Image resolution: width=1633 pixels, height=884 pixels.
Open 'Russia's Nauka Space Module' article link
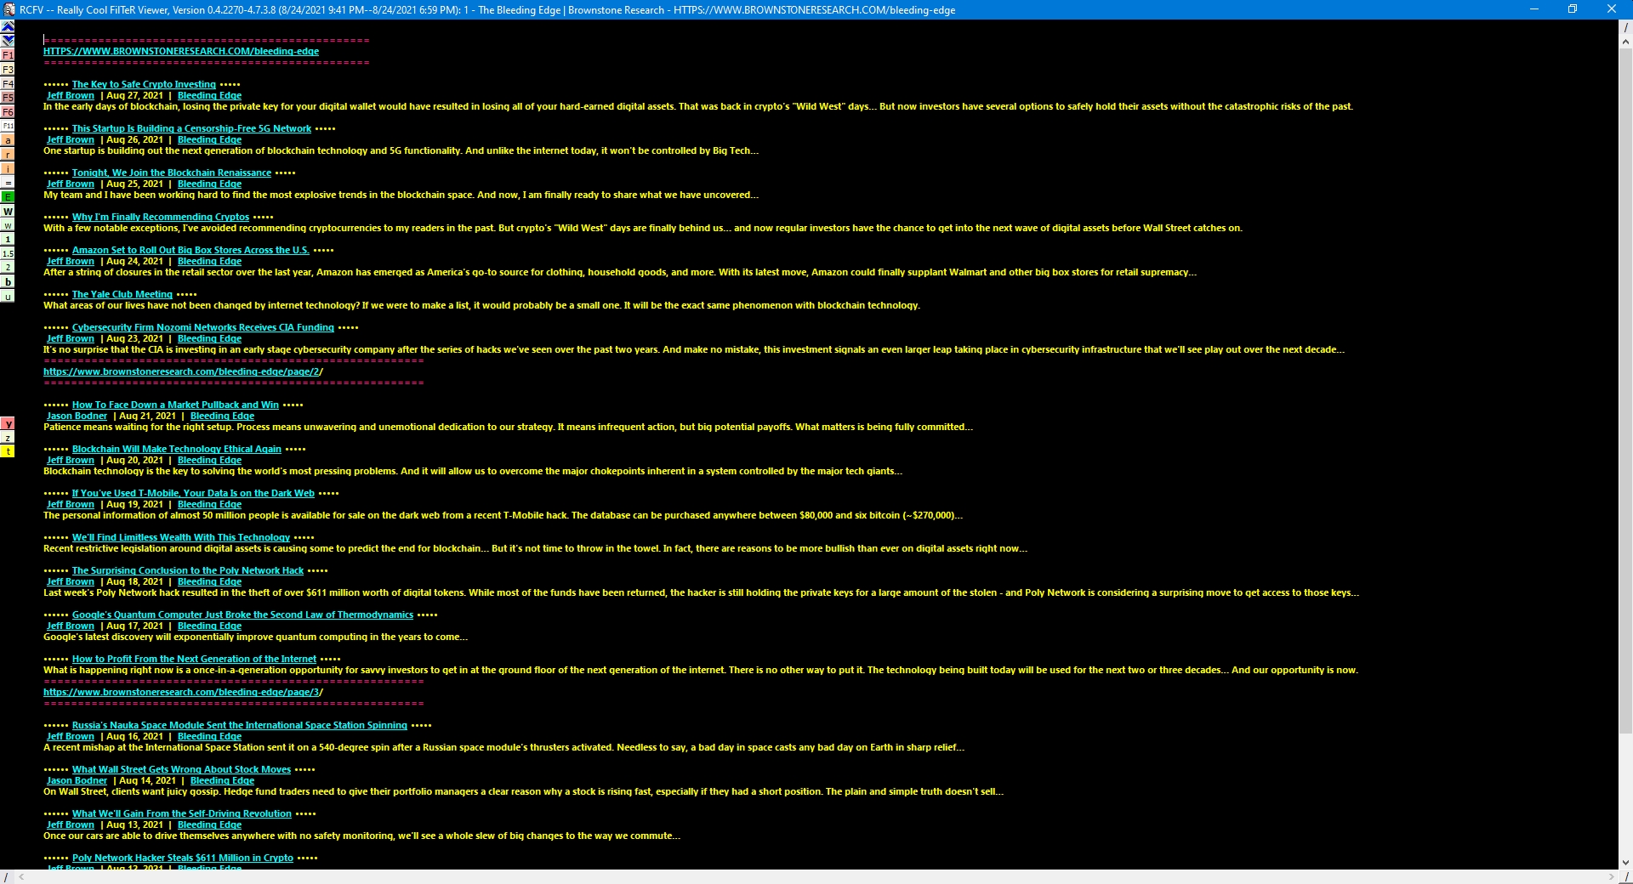click(240, 725)
